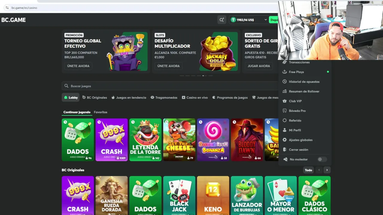Click the browser site info icon

click(7, 8)
